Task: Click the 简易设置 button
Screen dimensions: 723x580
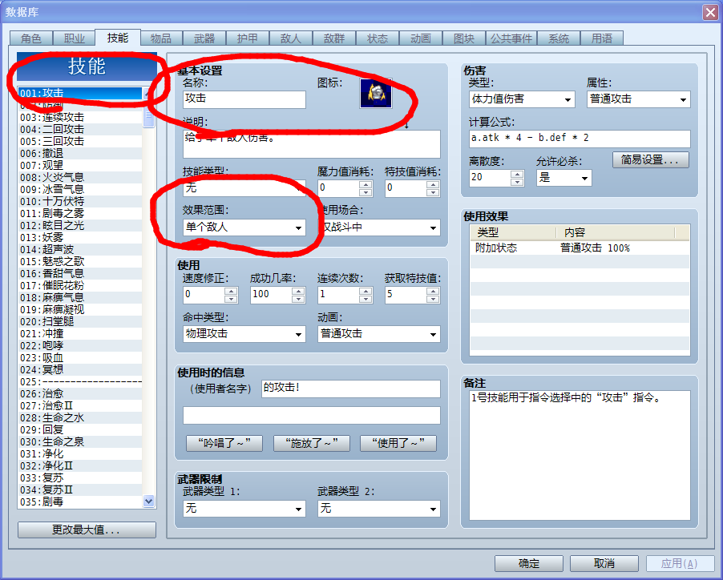Action: click(651, 160)
